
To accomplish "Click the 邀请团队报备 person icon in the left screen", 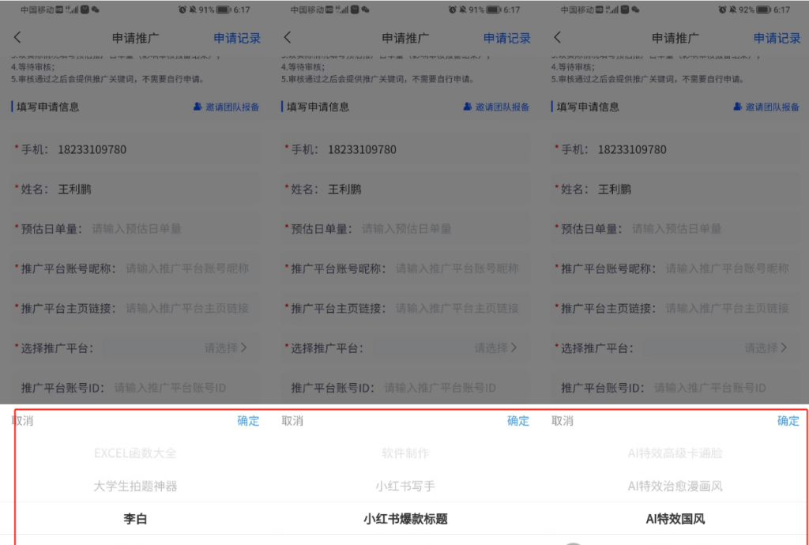I will 198,107.
